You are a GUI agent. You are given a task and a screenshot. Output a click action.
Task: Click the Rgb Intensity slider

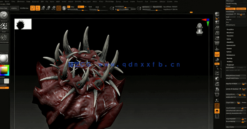tap(77, 10)
